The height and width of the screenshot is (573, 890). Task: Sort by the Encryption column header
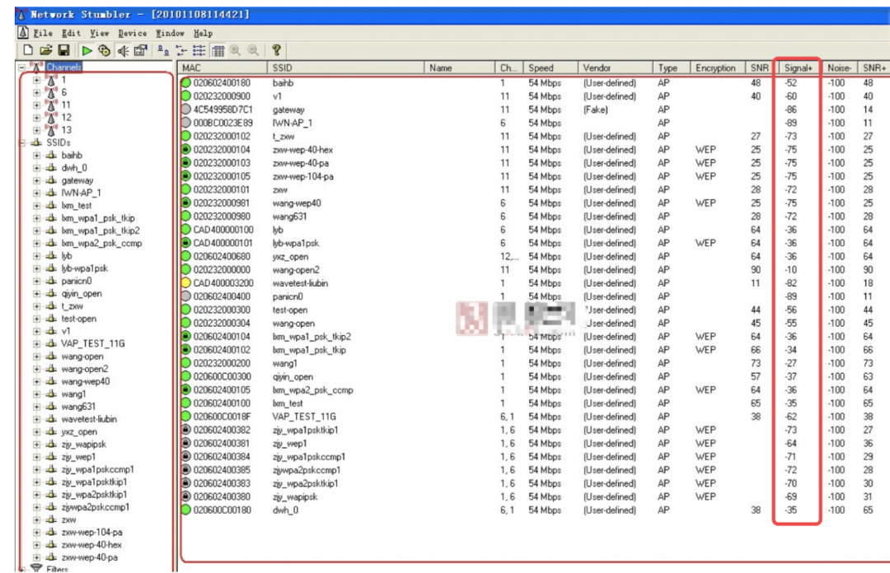click(716, 68)
